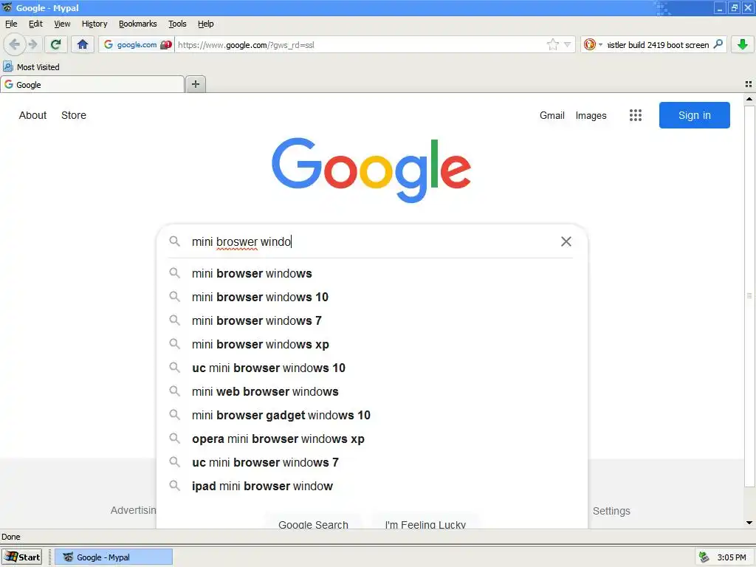Open the File menu

[x=11, y=24]
